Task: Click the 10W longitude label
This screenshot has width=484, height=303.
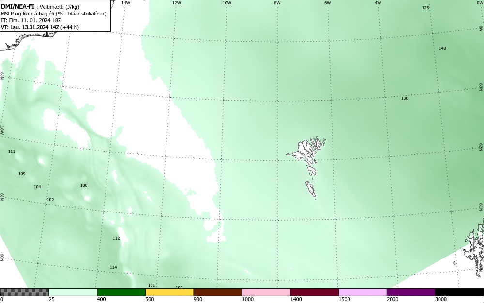Action: pos(227,3)
